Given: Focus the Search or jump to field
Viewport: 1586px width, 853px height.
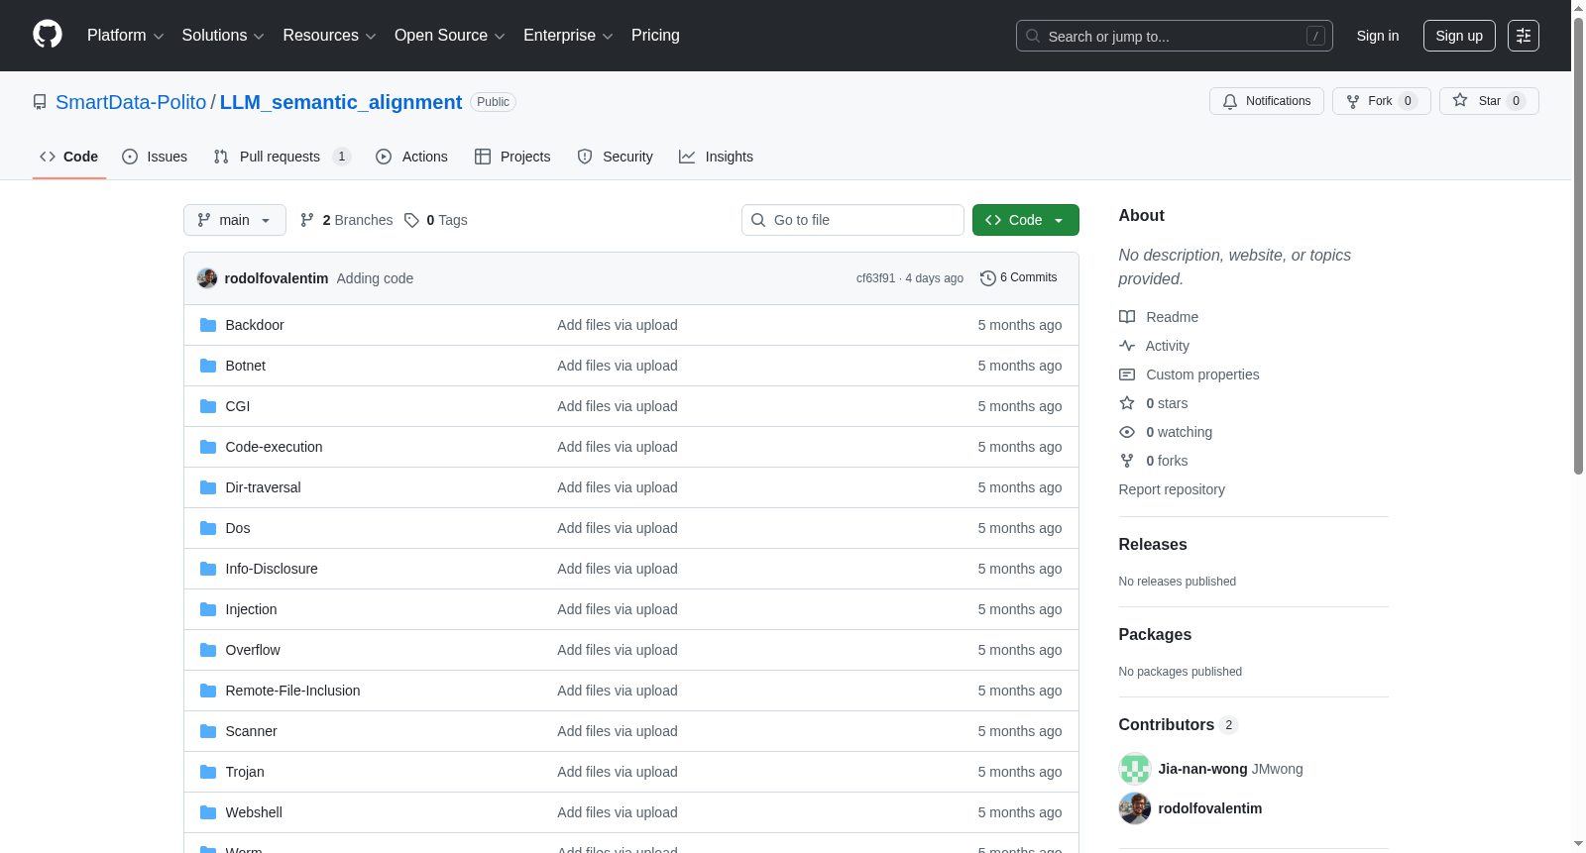Looking at the screenshot, I should coord(1175,36).
